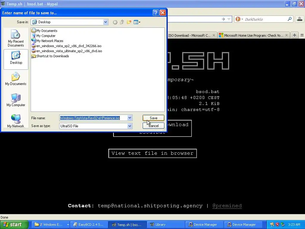Open the downloads toolbar button
The image size is (305, 229).
(x=300, y=19)
